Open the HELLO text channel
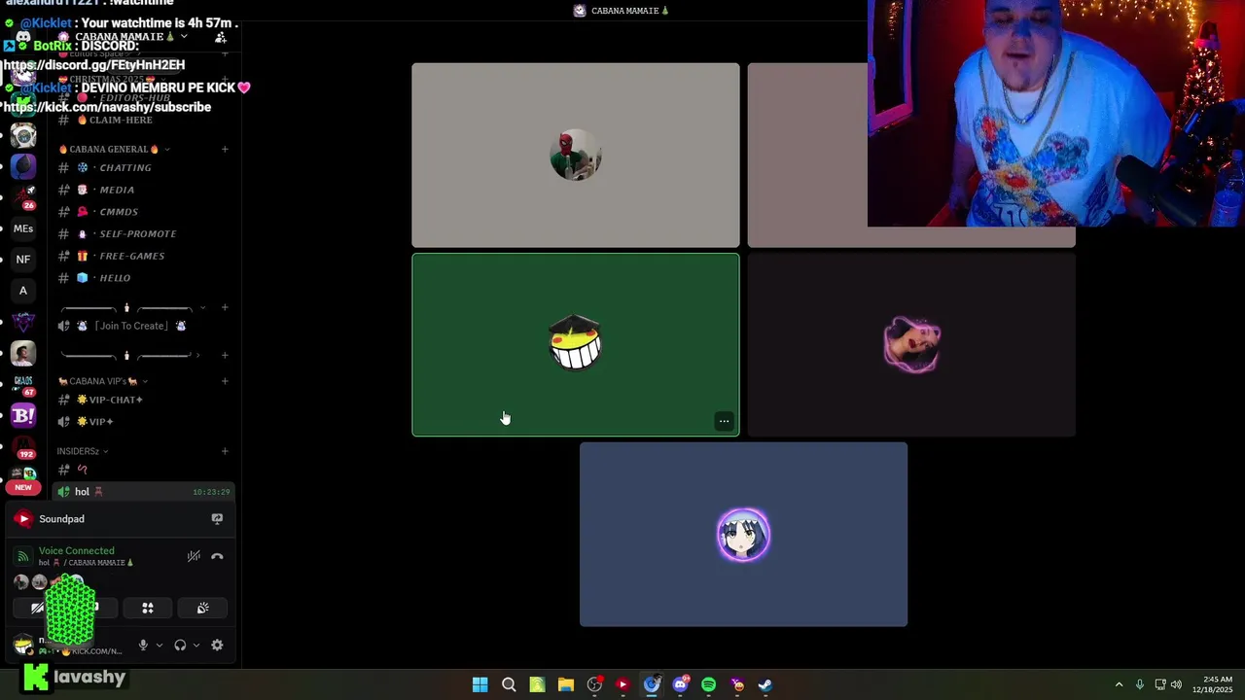Viewport: 1245px width, 700px height. click(144, 278)
